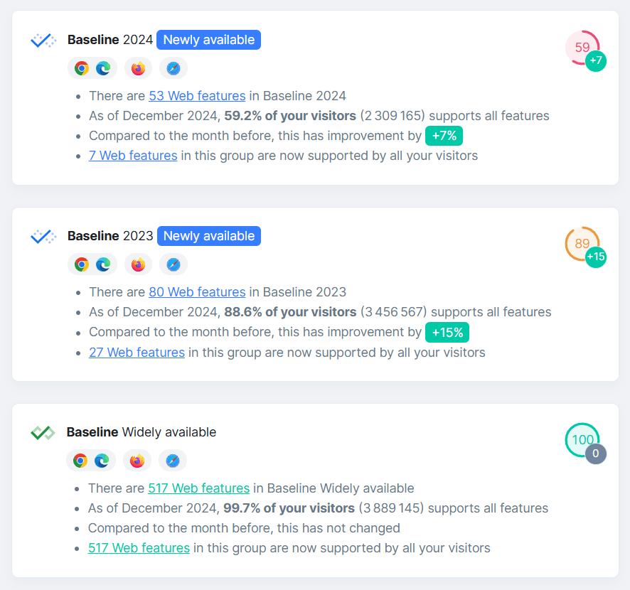The height and width of the screenshot is (590, 630).
Task: Click the blue Baseline checkmark logo for 2024
Action: coord(43,40)
